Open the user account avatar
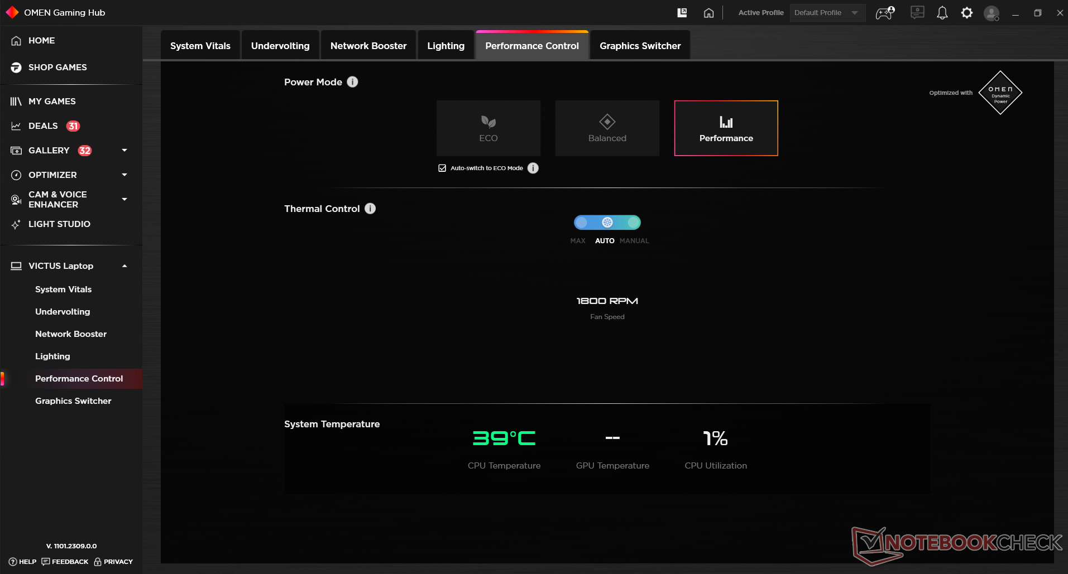This screenshot has height=574, width=1068. pyautogui.click(x=992, y=13)
